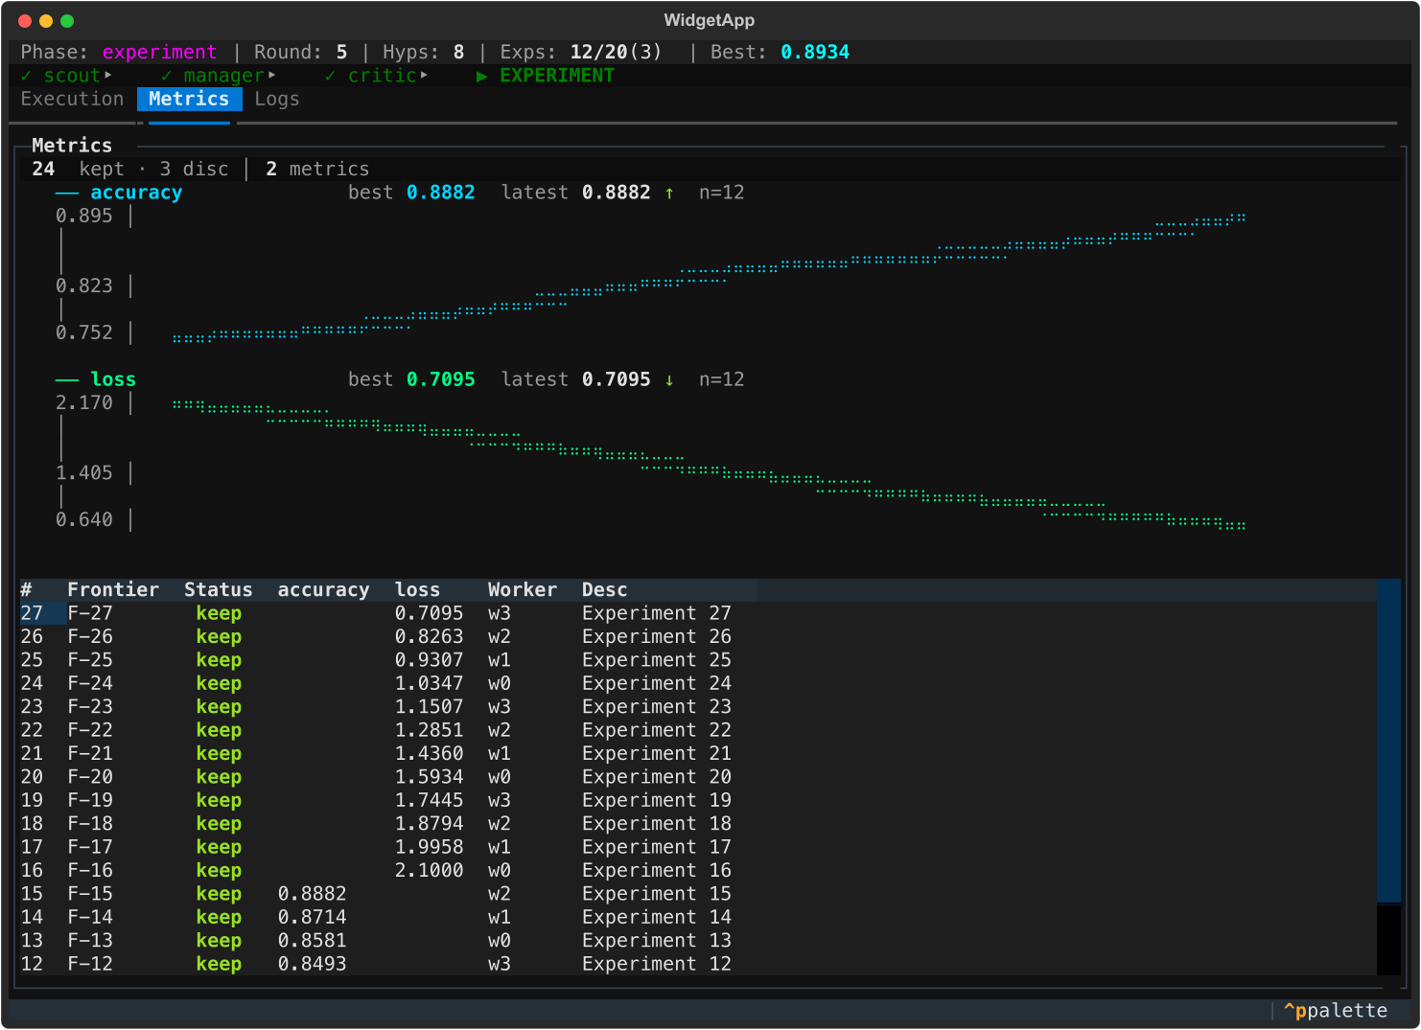Click the Phase value experiment
The width and height of the screenshot is (1421, 1030).
(x=159, y=52)
